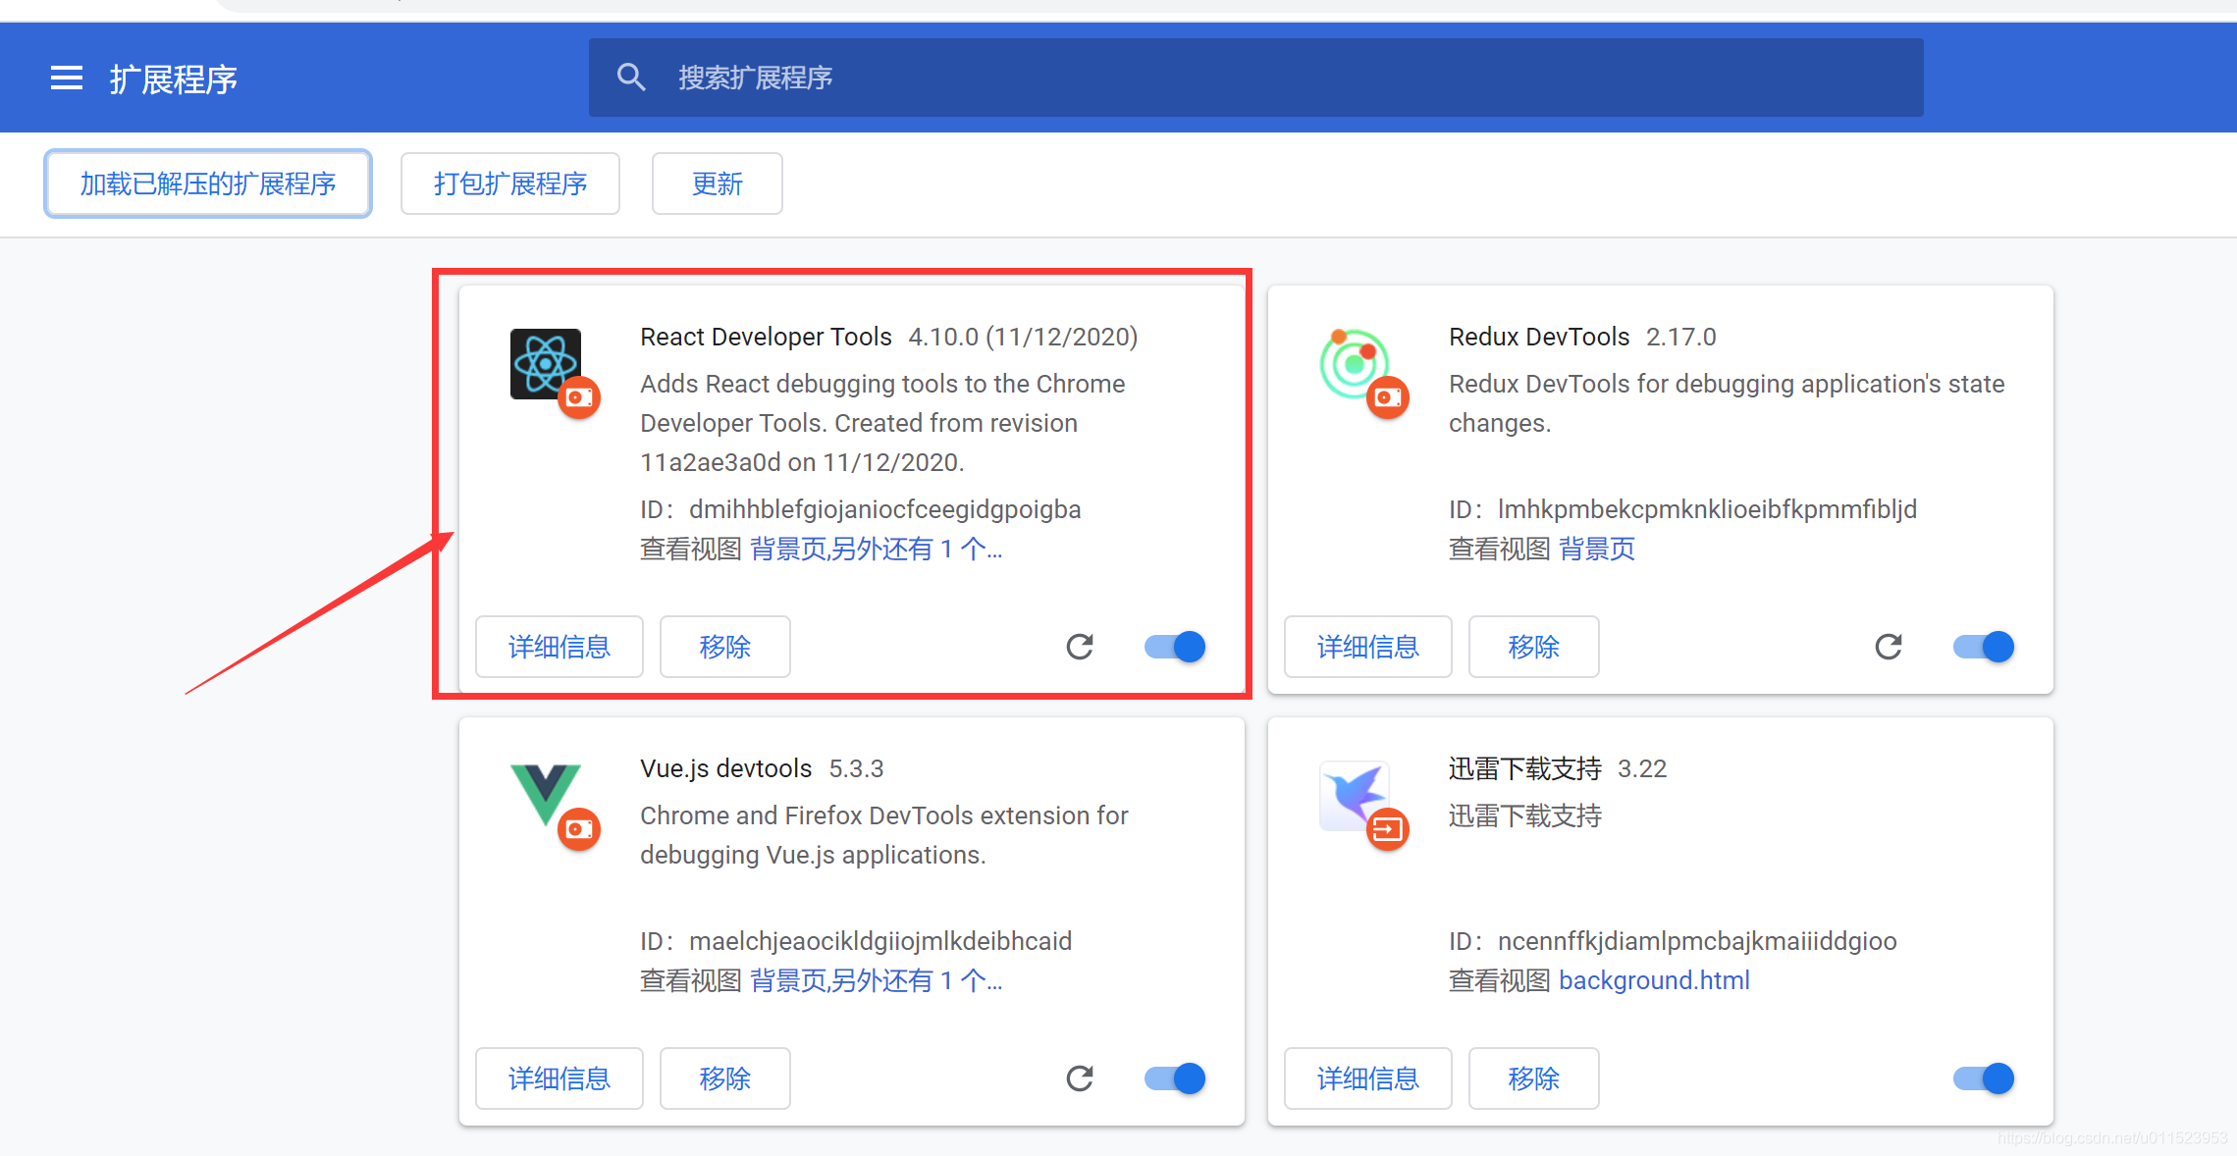
Task: Click the Vue.js devtools logo
Action: 546,794
